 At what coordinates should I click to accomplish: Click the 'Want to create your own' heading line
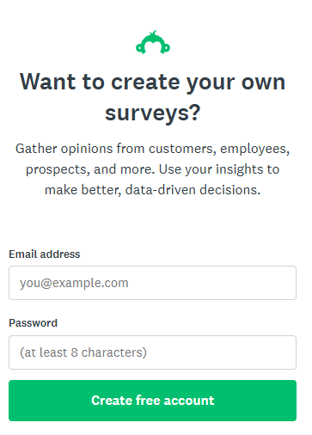click(153, 83)
